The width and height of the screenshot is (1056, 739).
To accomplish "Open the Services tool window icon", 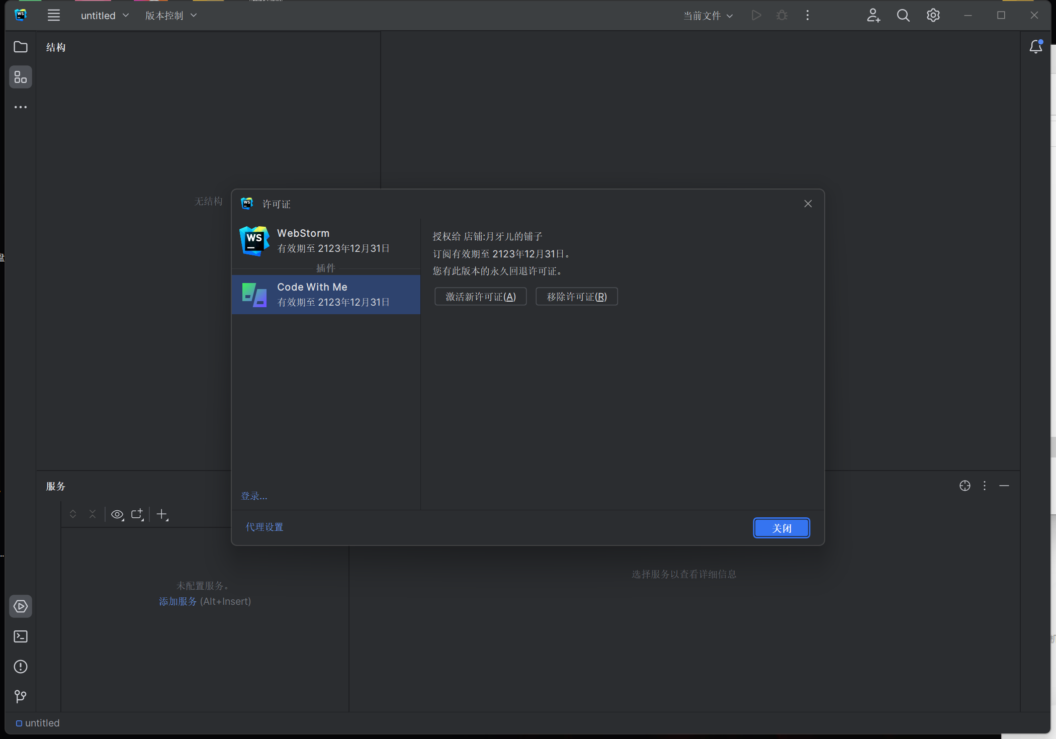I will point(21,606).
